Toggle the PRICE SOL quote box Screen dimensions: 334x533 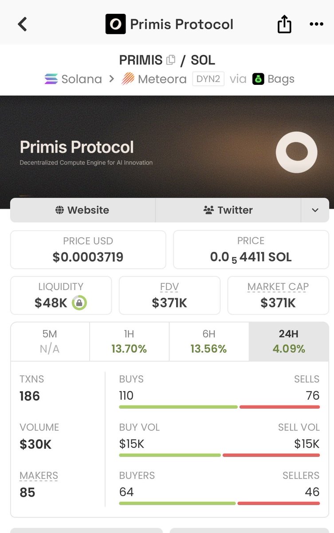pos(251,250)
